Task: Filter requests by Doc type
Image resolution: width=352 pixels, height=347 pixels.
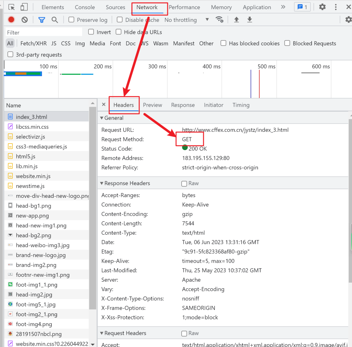Action: point(131,43)
